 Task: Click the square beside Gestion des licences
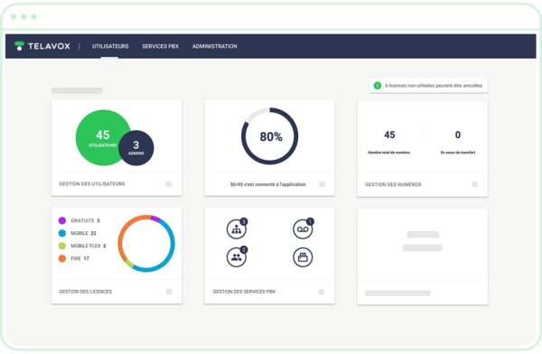point(169,292)
